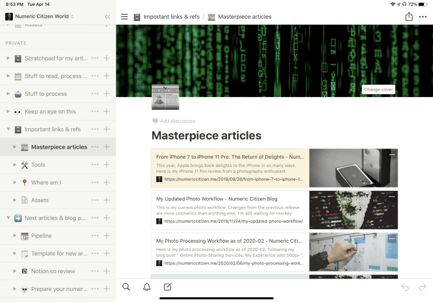433x302 pixels.
Task: Open Template for new ar... page
Action: pos(59,253)
